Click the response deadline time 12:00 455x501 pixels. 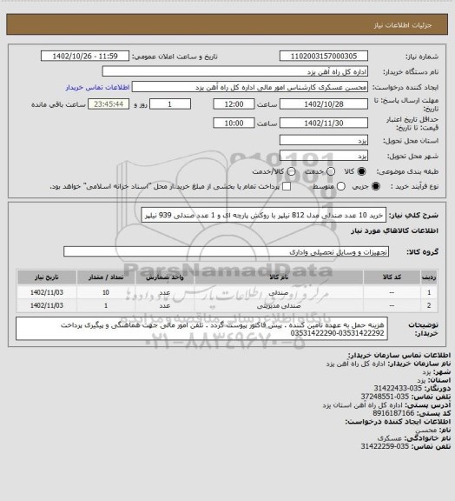click(x=234, y=104)
